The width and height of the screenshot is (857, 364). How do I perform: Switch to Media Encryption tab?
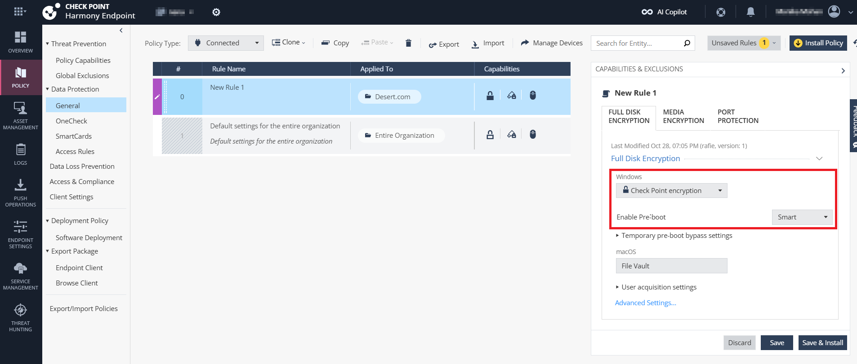click(683, 116)
